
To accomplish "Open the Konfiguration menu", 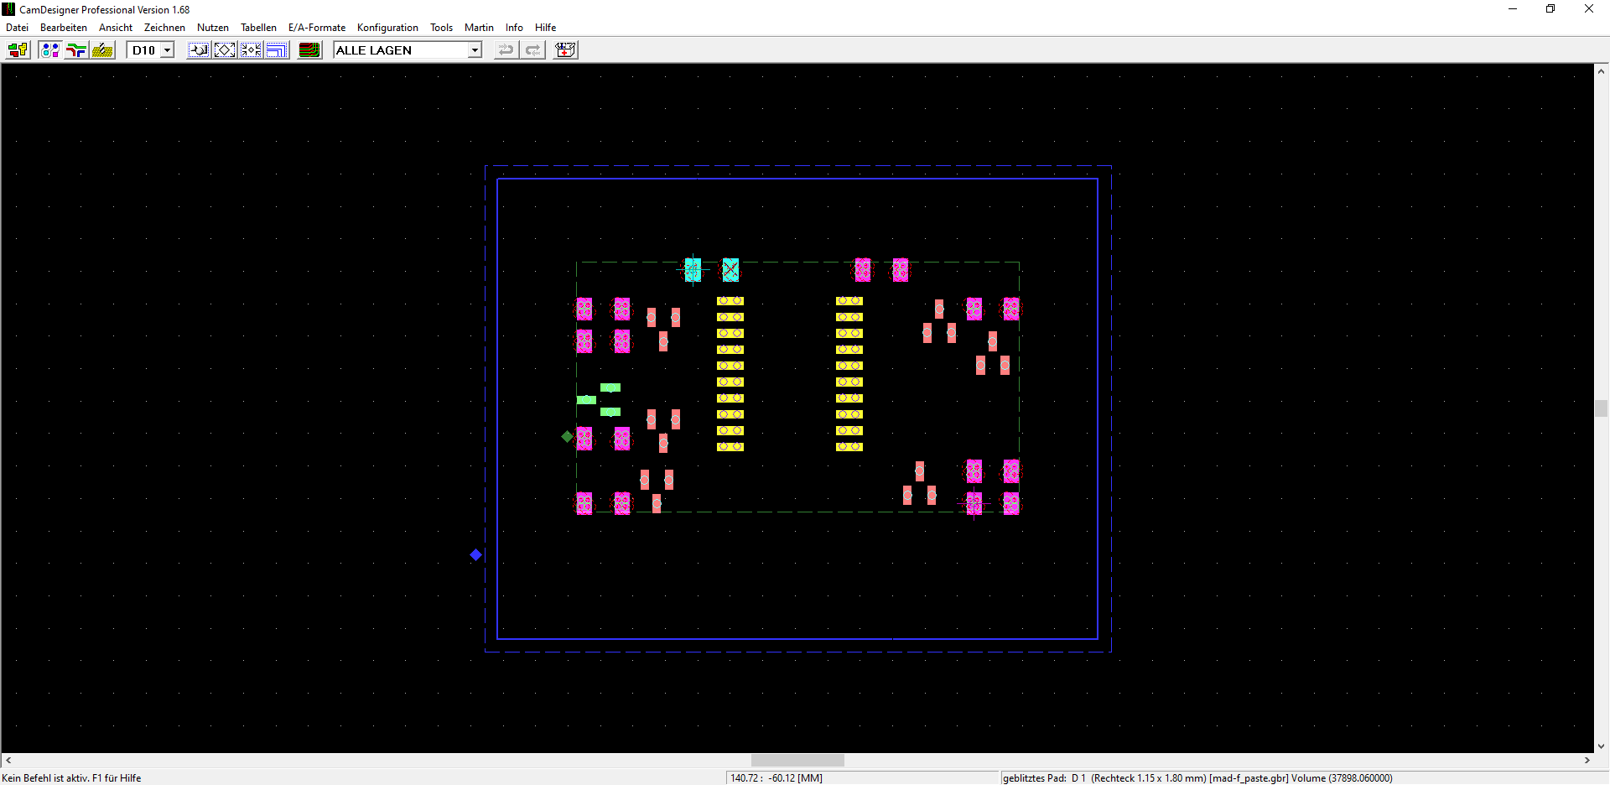I will (x=387, y=28).
